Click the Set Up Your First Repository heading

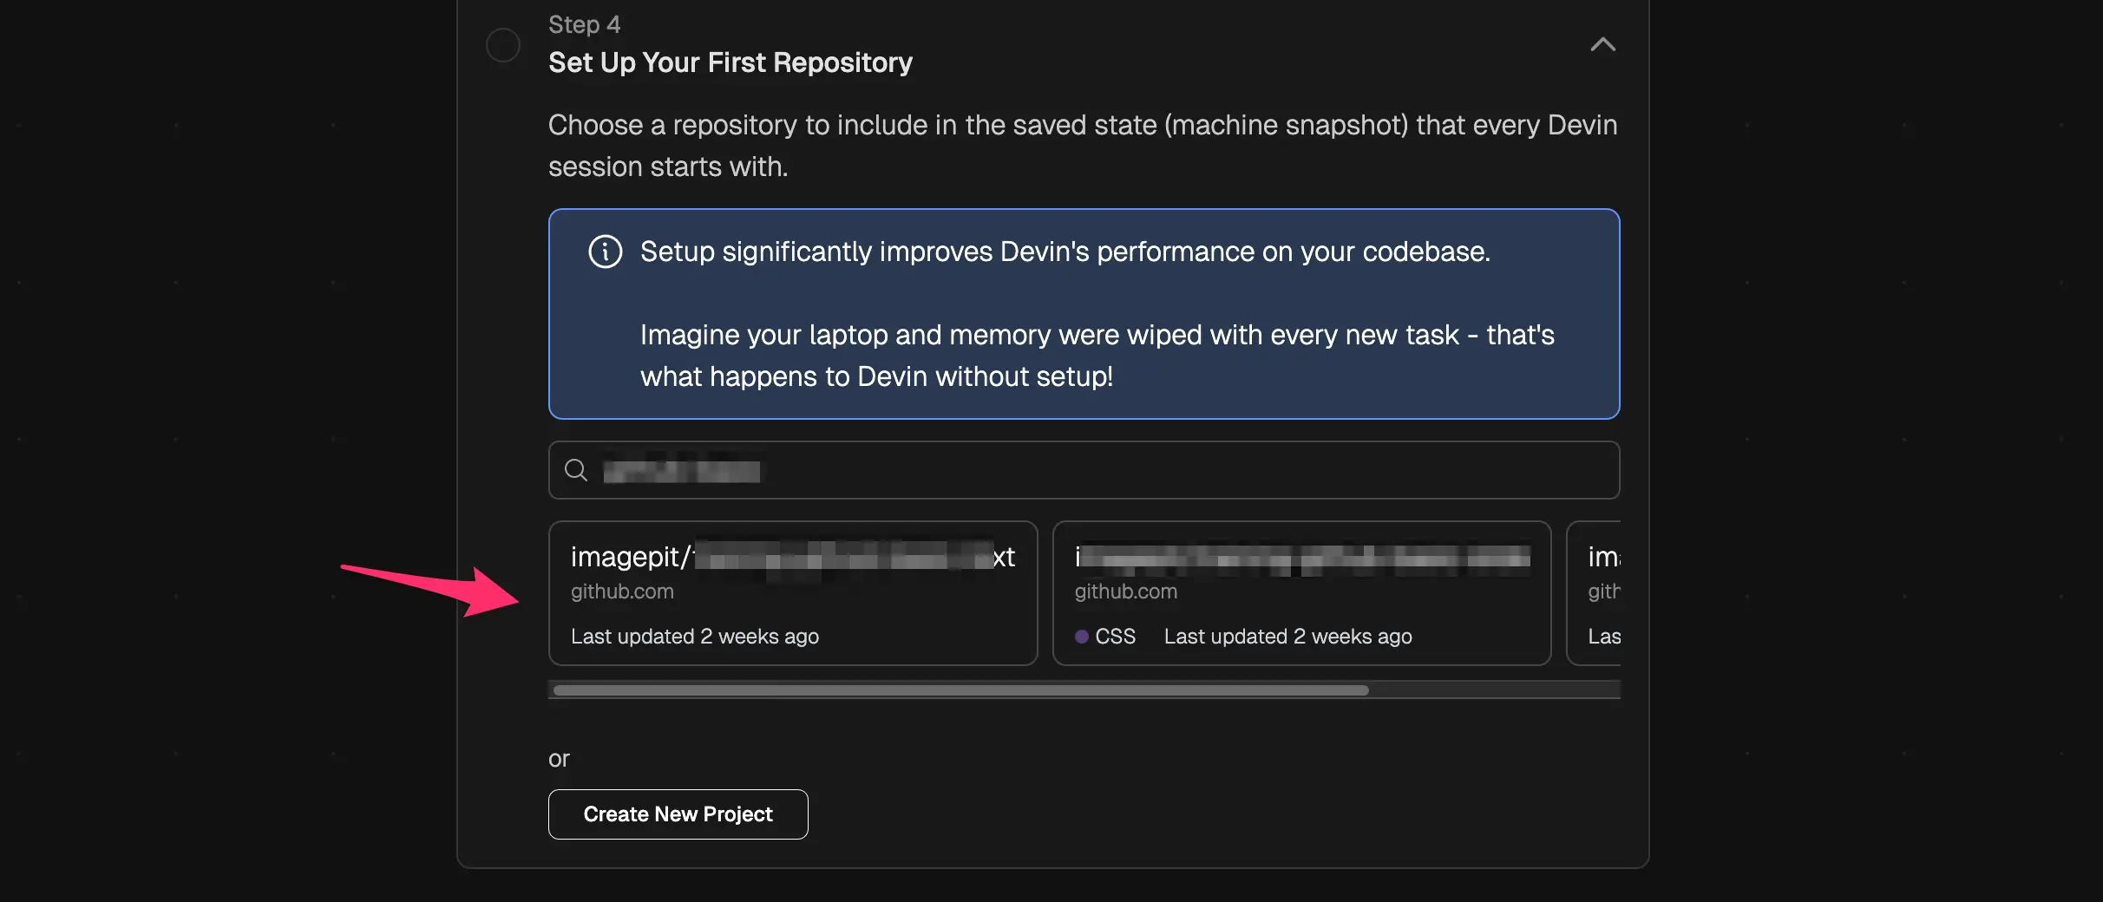(x=730, y=62)
